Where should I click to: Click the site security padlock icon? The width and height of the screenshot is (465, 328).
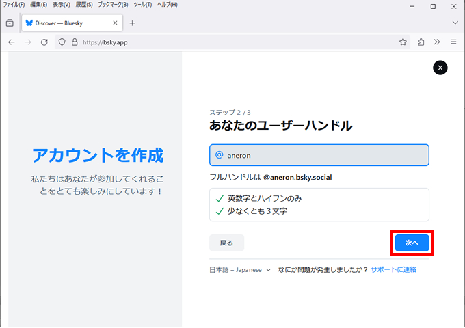(75, 42)
